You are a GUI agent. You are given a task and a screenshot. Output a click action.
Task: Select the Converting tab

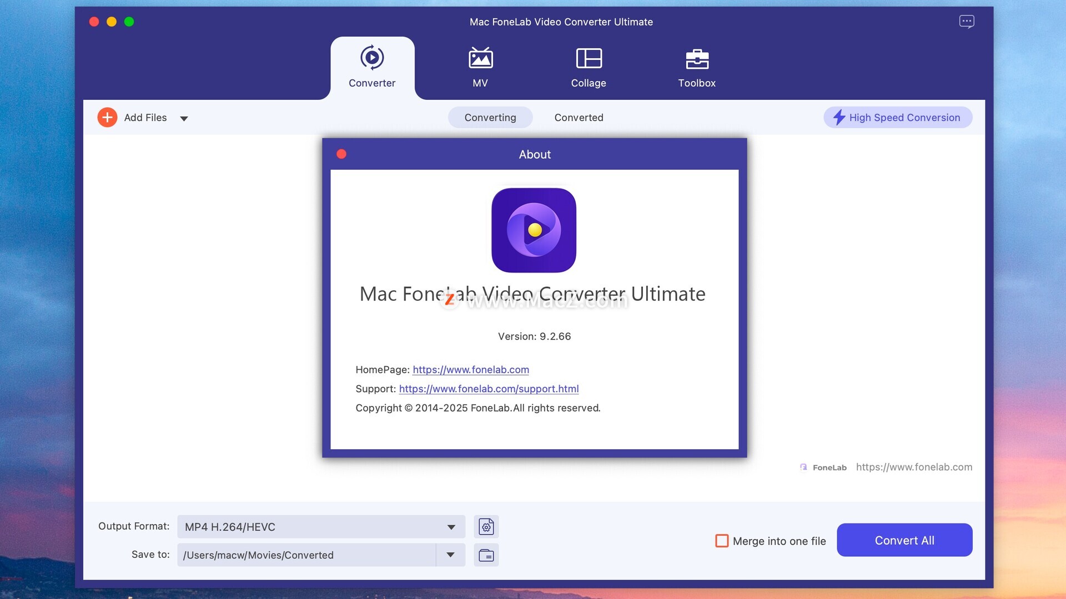(x=490, y=118)
